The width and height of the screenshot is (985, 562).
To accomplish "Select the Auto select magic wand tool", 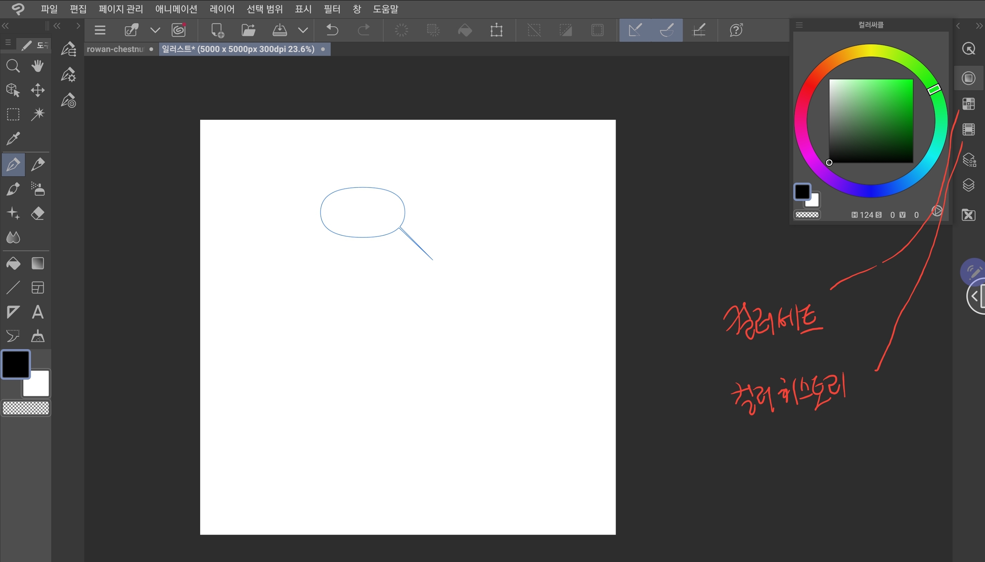I will pyautogui.click(x=38, y=114).
